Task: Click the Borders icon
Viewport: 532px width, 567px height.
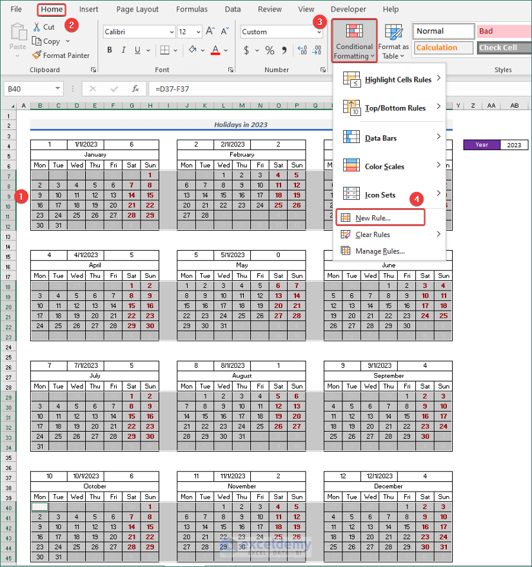Action: pos(164,50)
